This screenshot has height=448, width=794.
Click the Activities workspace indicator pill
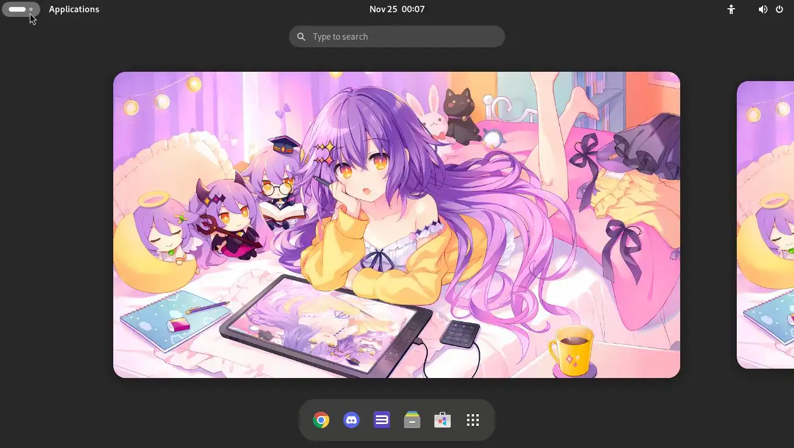click(x=21, y=9)
